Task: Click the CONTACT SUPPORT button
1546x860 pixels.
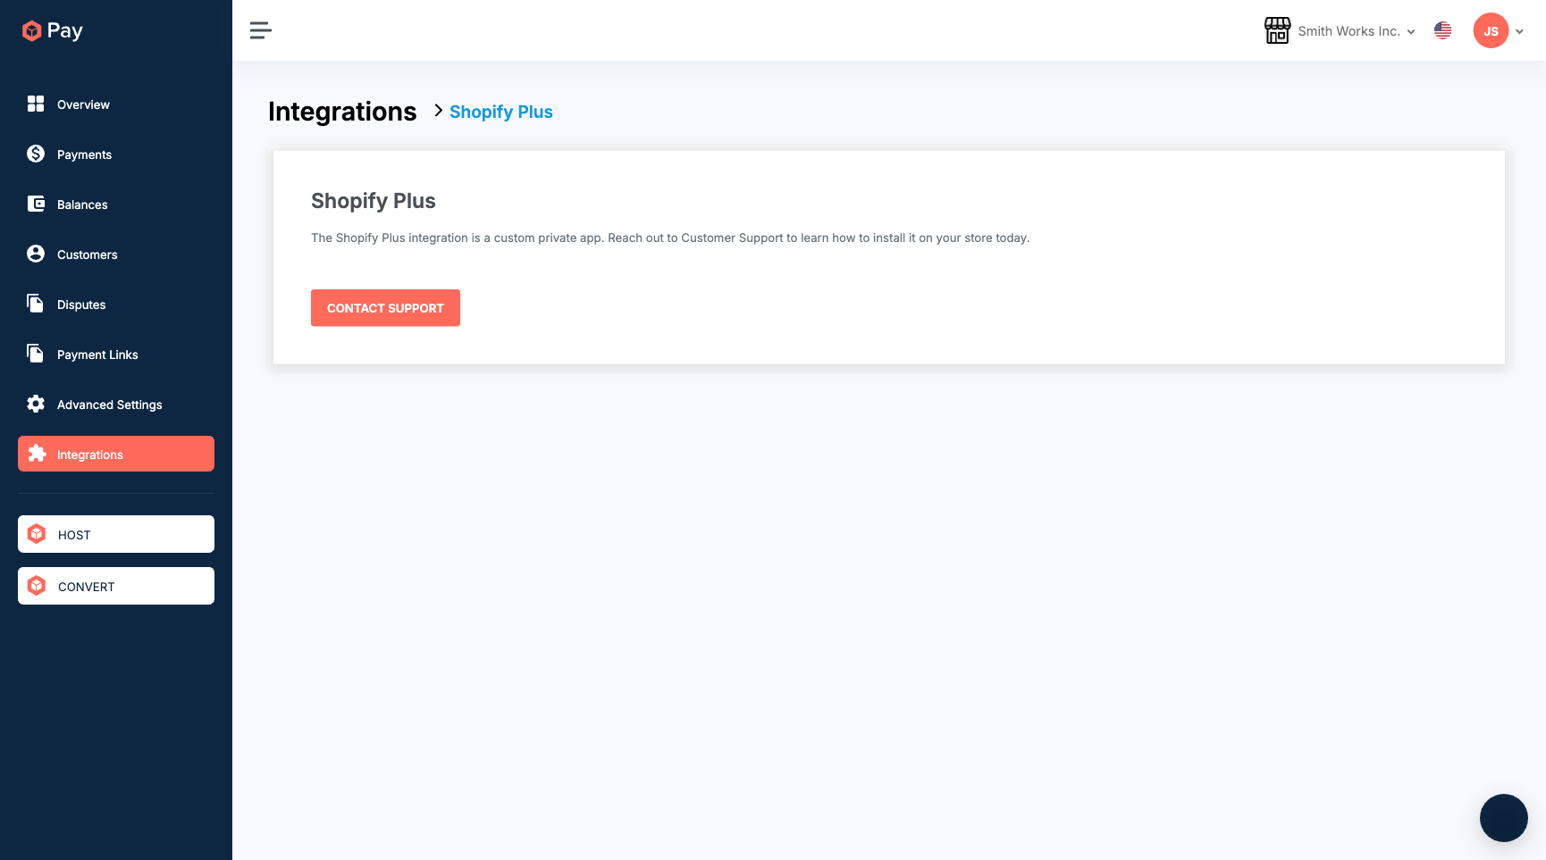Action: [385, 308]
